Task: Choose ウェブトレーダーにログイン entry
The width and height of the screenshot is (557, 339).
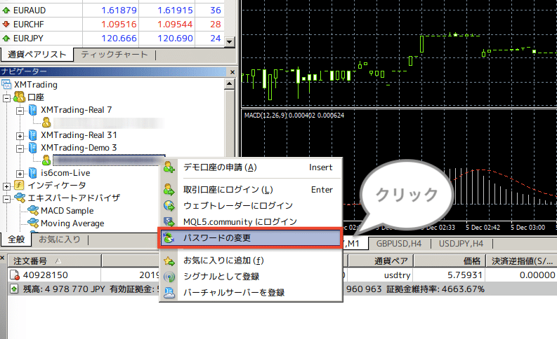Action: pos(251,206)
